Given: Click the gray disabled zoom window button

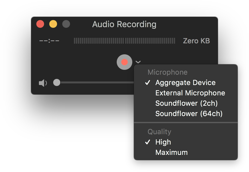Looking at the screenshot, I should [x=66, y=24].
